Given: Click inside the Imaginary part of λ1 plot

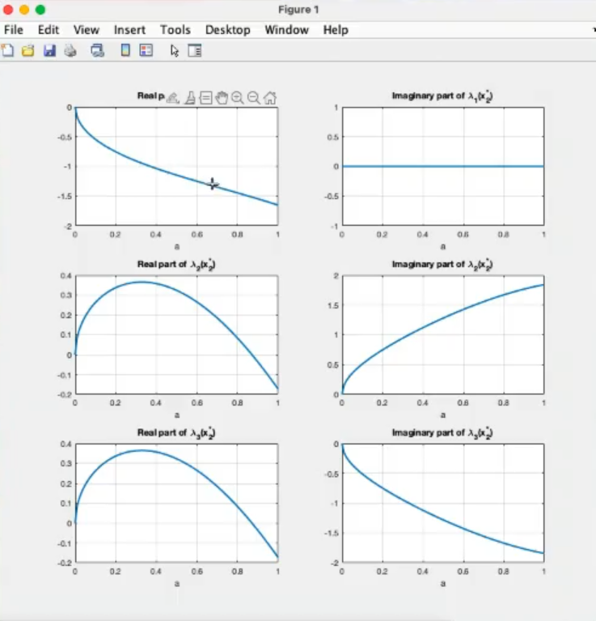Looking at the screenshot, I should pyautogui.click(x=442, y=186).
